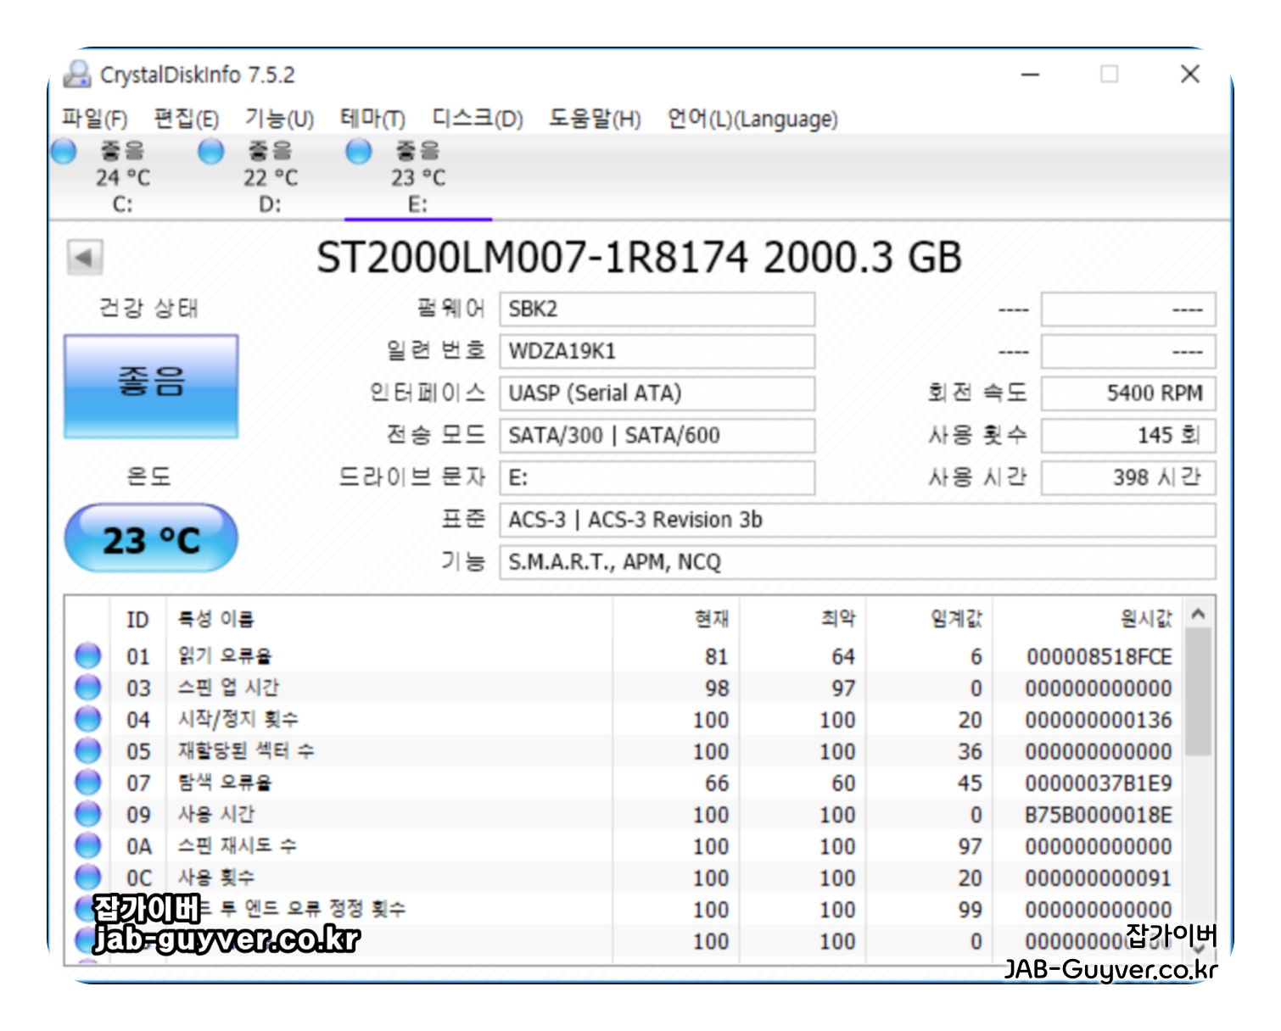Image resolution: width=1281 pixels, height=1031 pixels.
Task: Click raw value 000000000091
Action: tap(1099, 878)
